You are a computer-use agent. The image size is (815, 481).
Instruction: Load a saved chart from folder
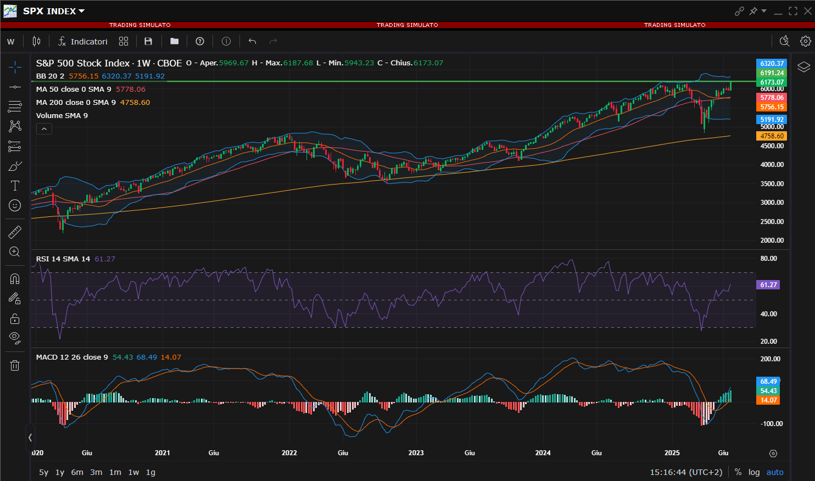click(175, 41)
